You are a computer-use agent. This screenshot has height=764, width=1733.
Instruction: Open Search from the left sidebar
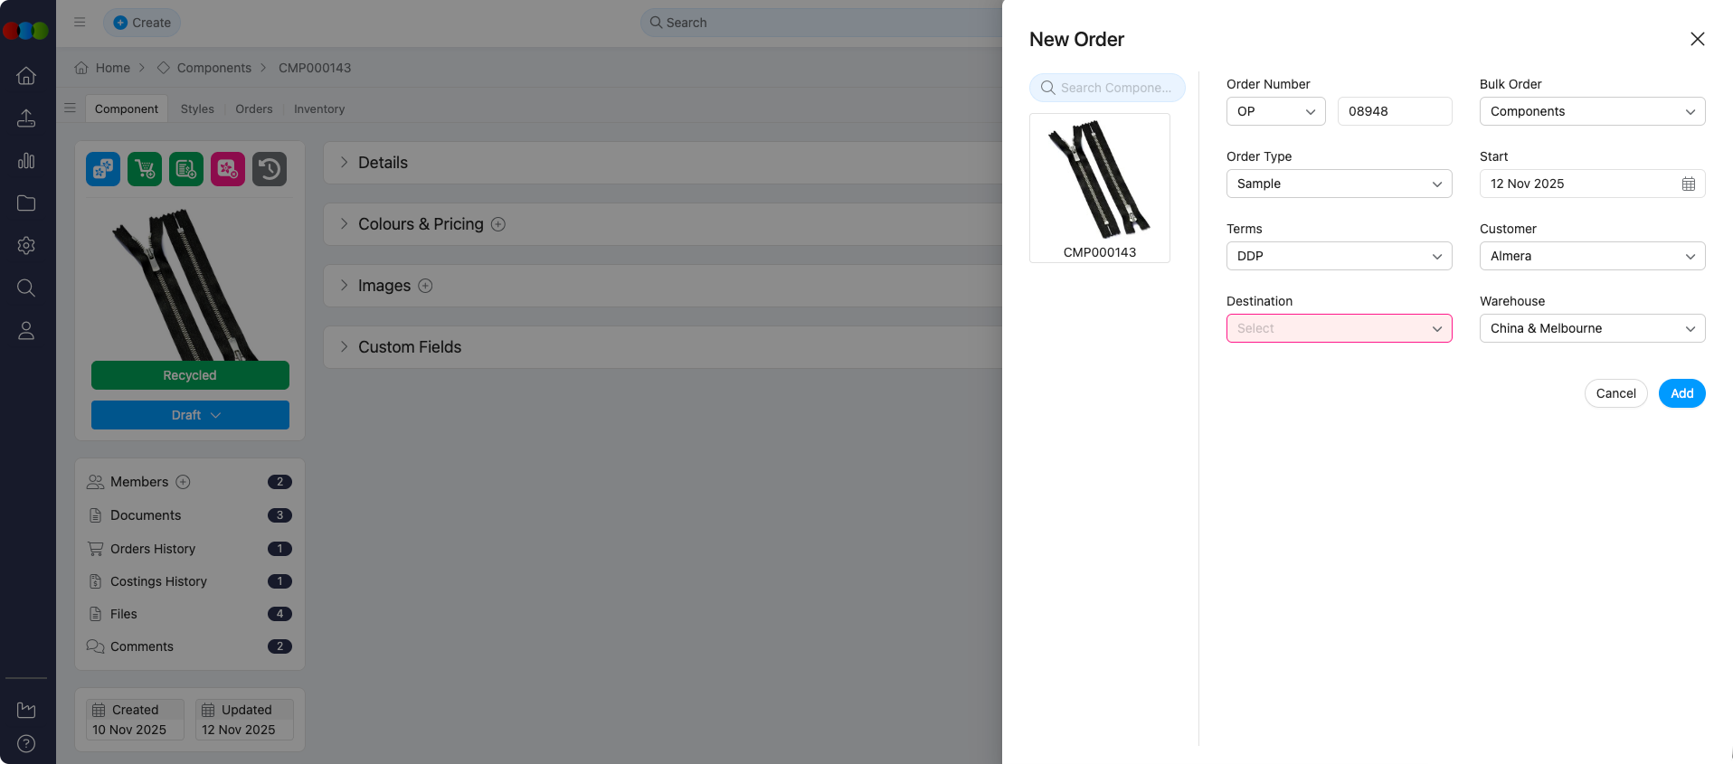26,288
